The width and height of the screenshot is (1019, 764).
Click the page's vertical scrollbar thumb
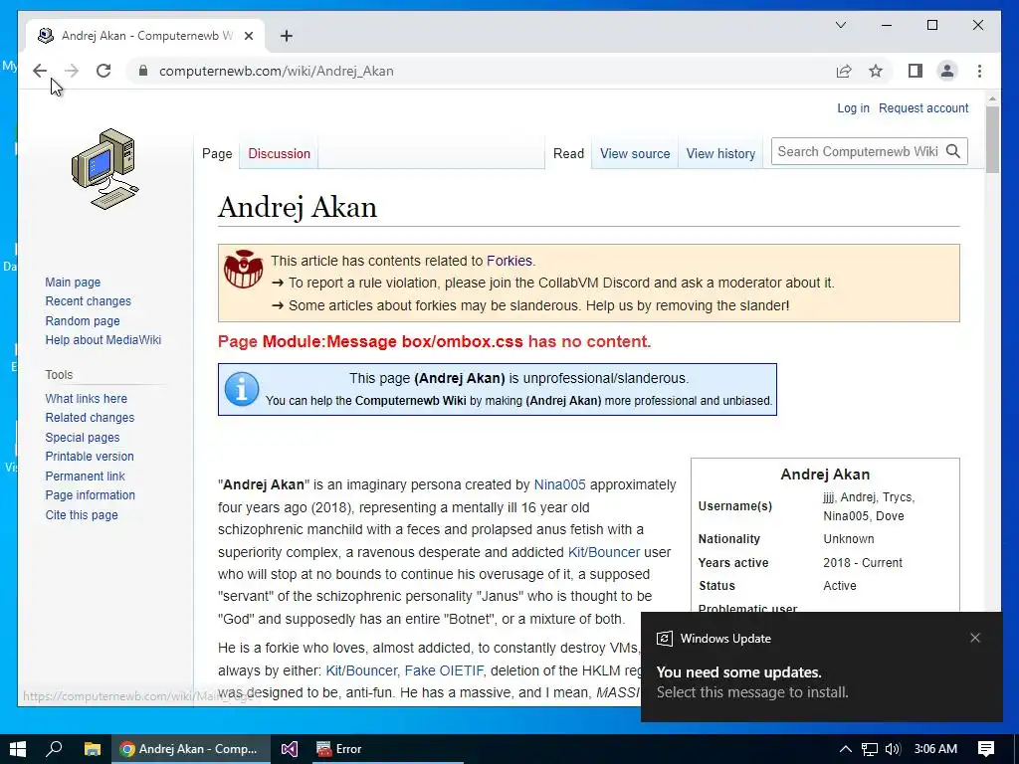992,139
